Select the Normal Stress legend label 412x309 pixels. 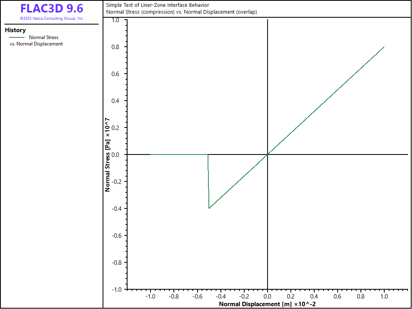coord(43,37)
